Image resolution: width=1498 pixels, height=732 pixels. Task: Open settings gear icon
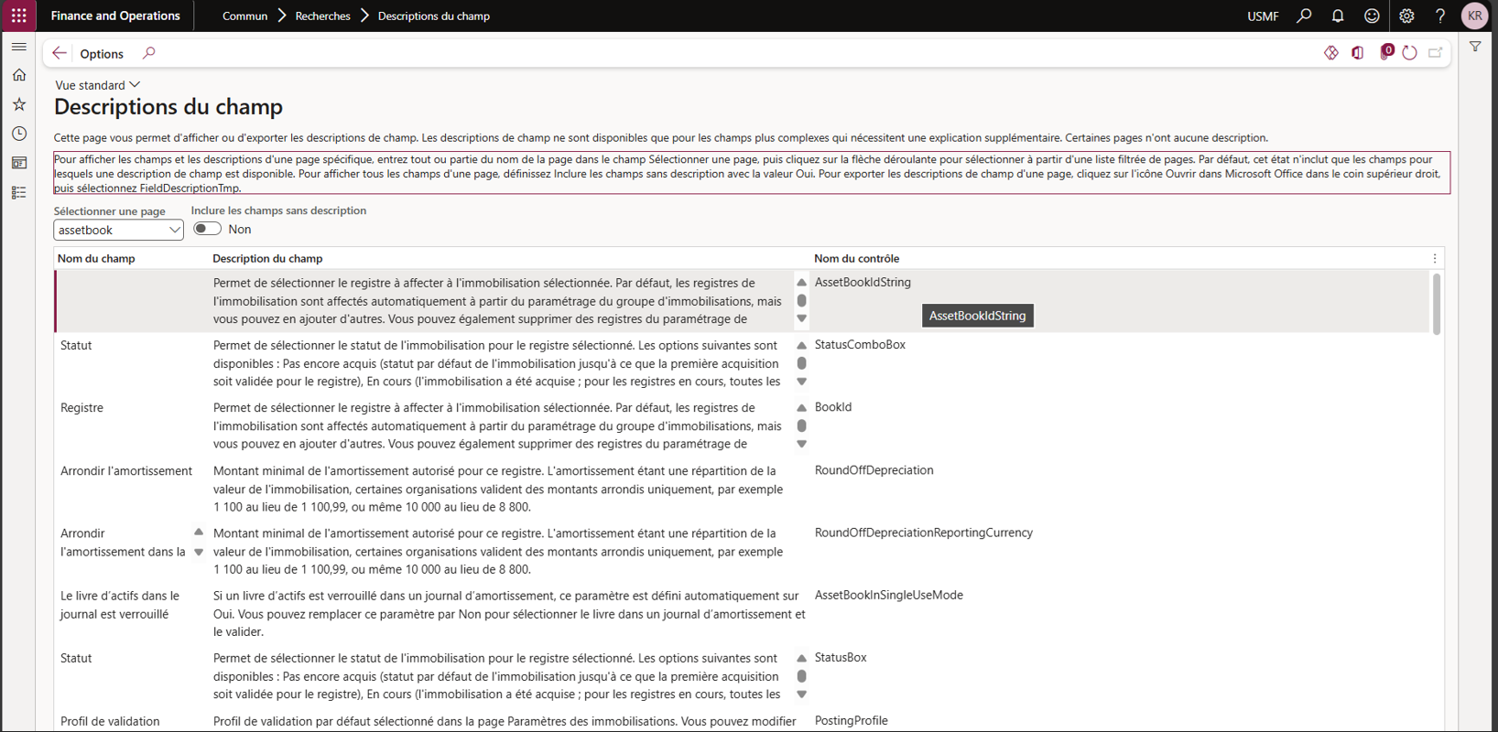[1406, 16]
